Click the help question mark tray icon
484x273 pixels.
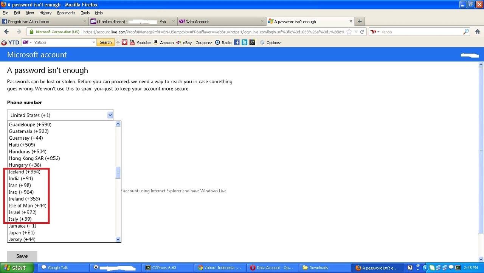pyautogui.click(x=410, y=268)
